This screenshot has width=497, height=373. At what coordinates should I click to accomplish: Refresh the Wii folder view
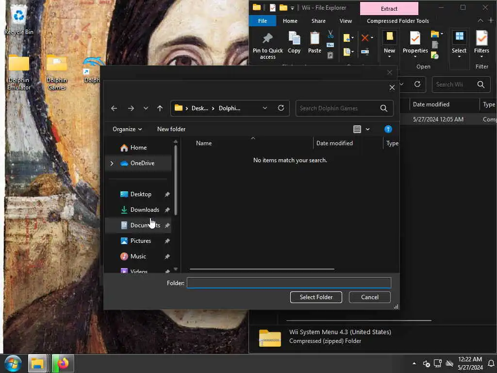417,84
